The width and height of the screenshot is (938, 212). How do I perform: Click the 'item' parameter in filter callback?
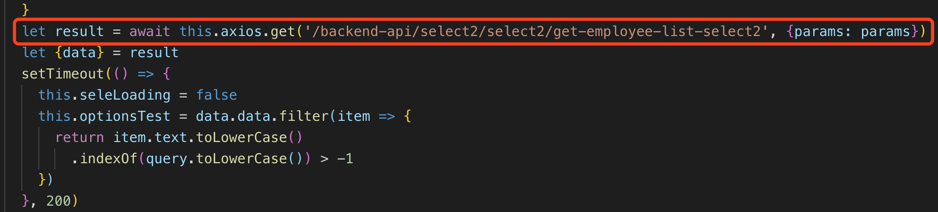point(354,117)
